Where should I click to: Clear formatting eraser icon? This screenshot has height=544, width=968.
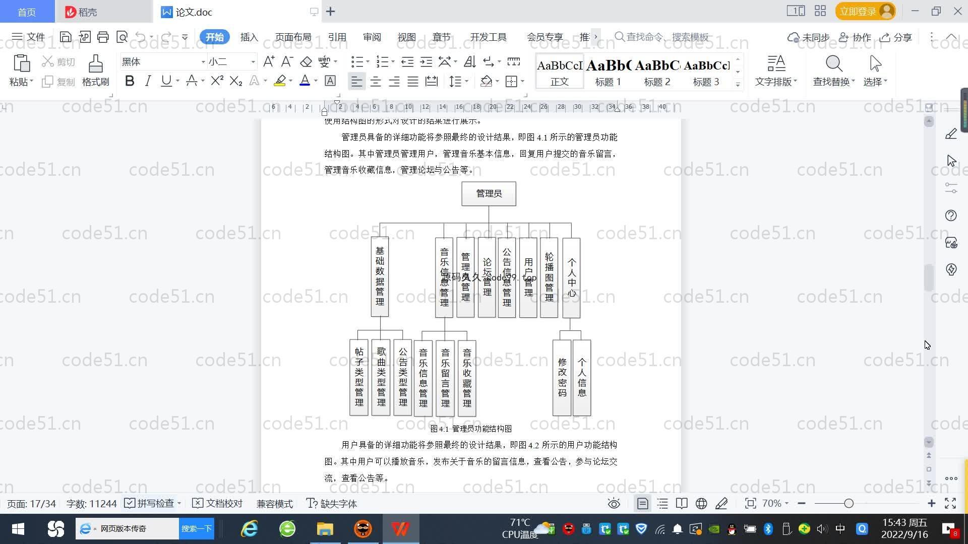tap(306, 61)
